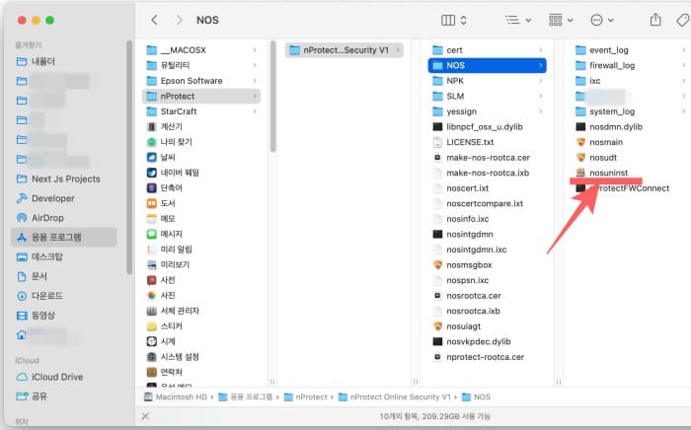Select the NOS folder
This screenshot has height=430, width=691.
pos(488,65)
